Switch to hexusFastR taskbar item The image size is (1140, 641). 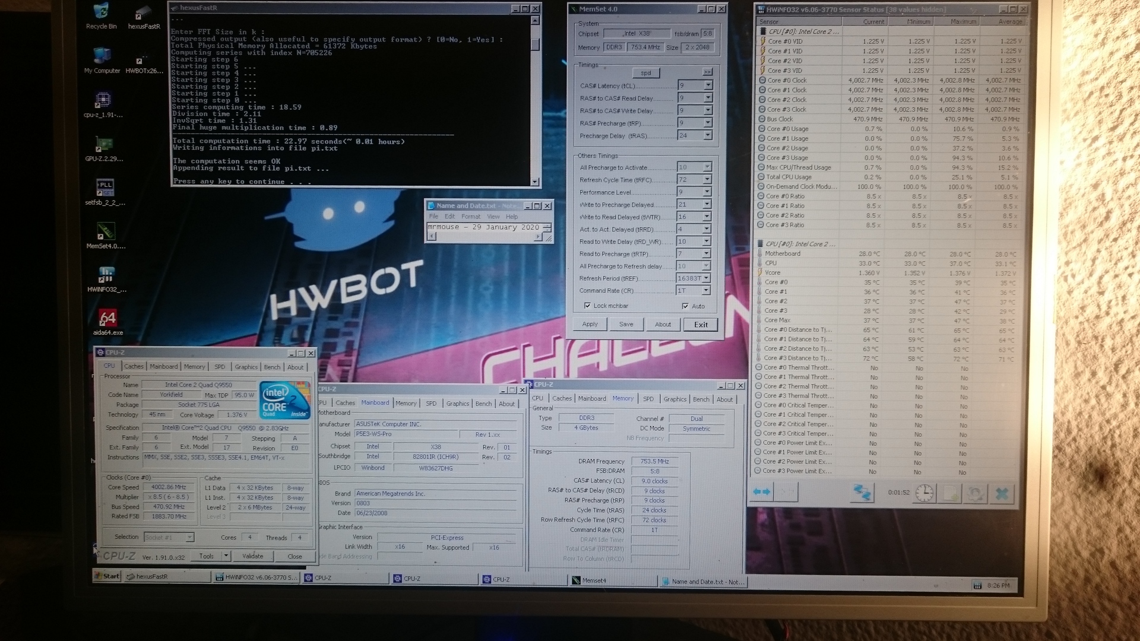[167, 576]
